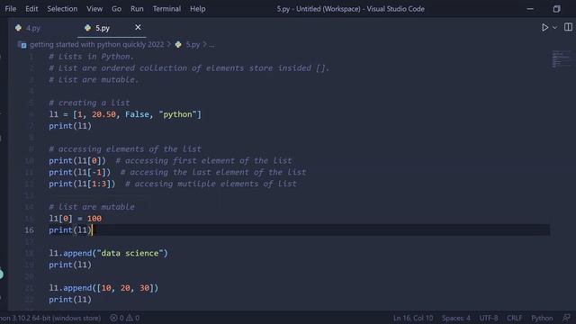Run the Python file with play icon
Image resolution: width=576 pixels, height=324 pixels.
[544, 28]
